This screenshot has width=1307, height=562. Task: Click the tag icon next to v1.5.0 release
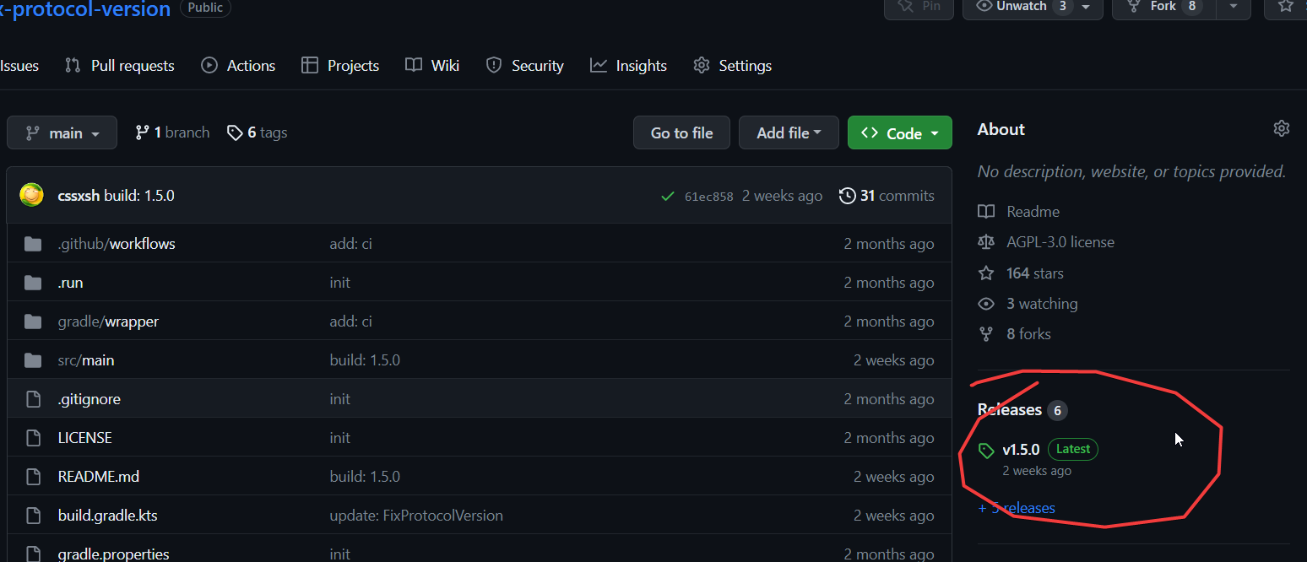(x=986, y=449)
